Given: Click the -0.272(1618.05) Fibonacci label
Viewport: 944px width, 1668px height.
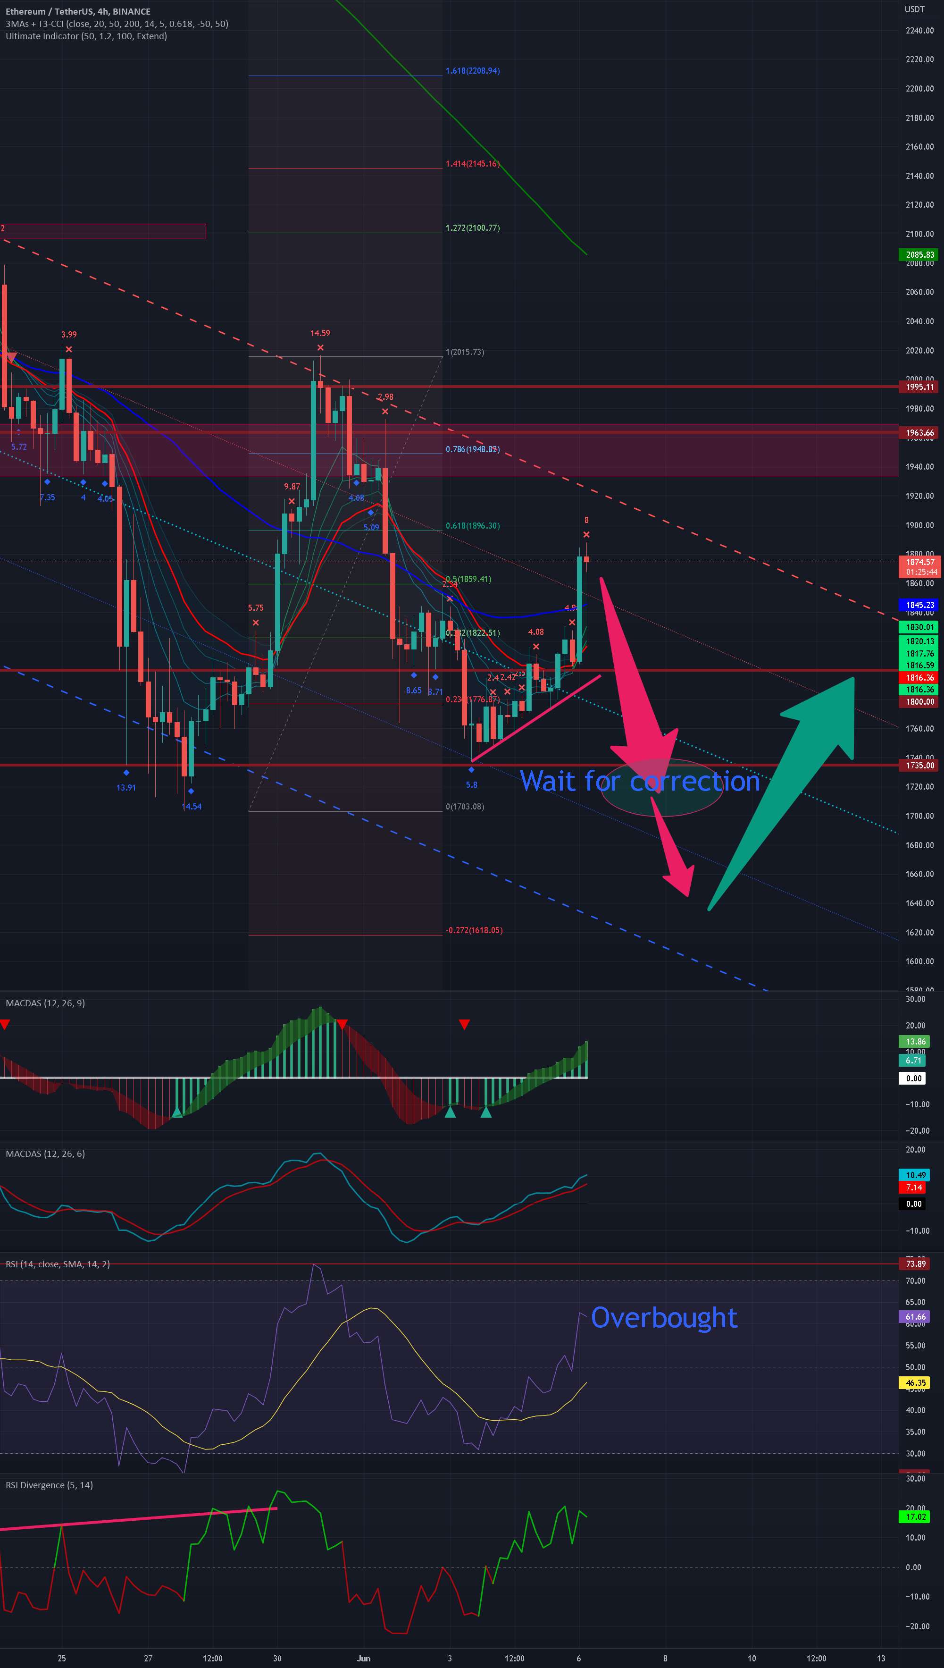Looking at the screenshot, I should [474, 930].
